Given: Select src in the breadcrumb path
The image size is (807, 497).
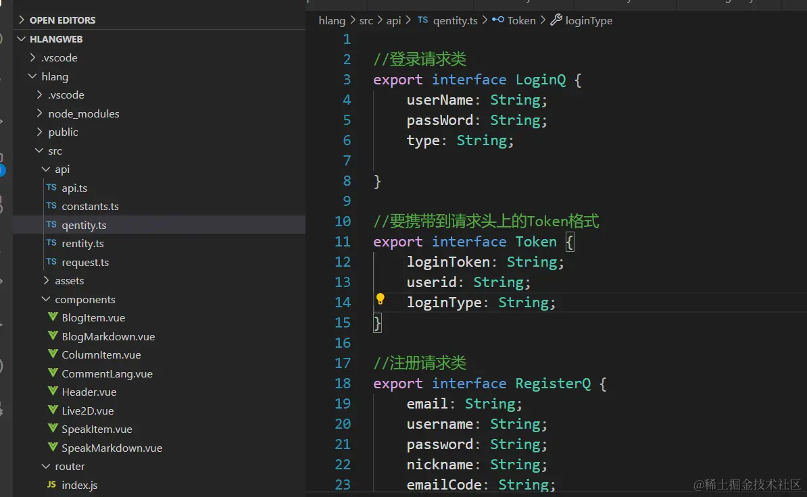Looking at the screenshot, I should [366, 20].
